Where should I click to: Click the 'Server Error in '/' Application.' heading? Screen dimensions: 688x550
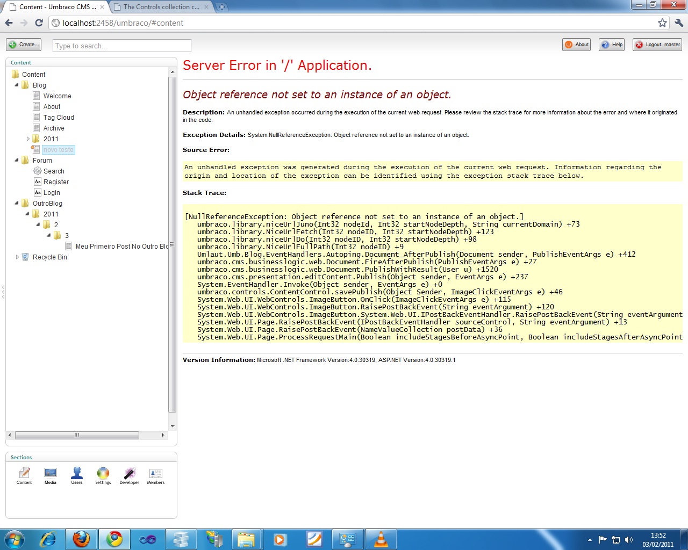coord(277,66)
